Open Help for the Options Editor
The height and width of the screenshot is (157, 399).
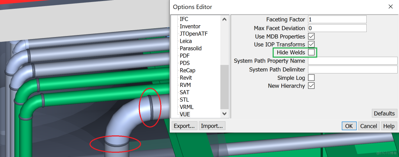389,126
